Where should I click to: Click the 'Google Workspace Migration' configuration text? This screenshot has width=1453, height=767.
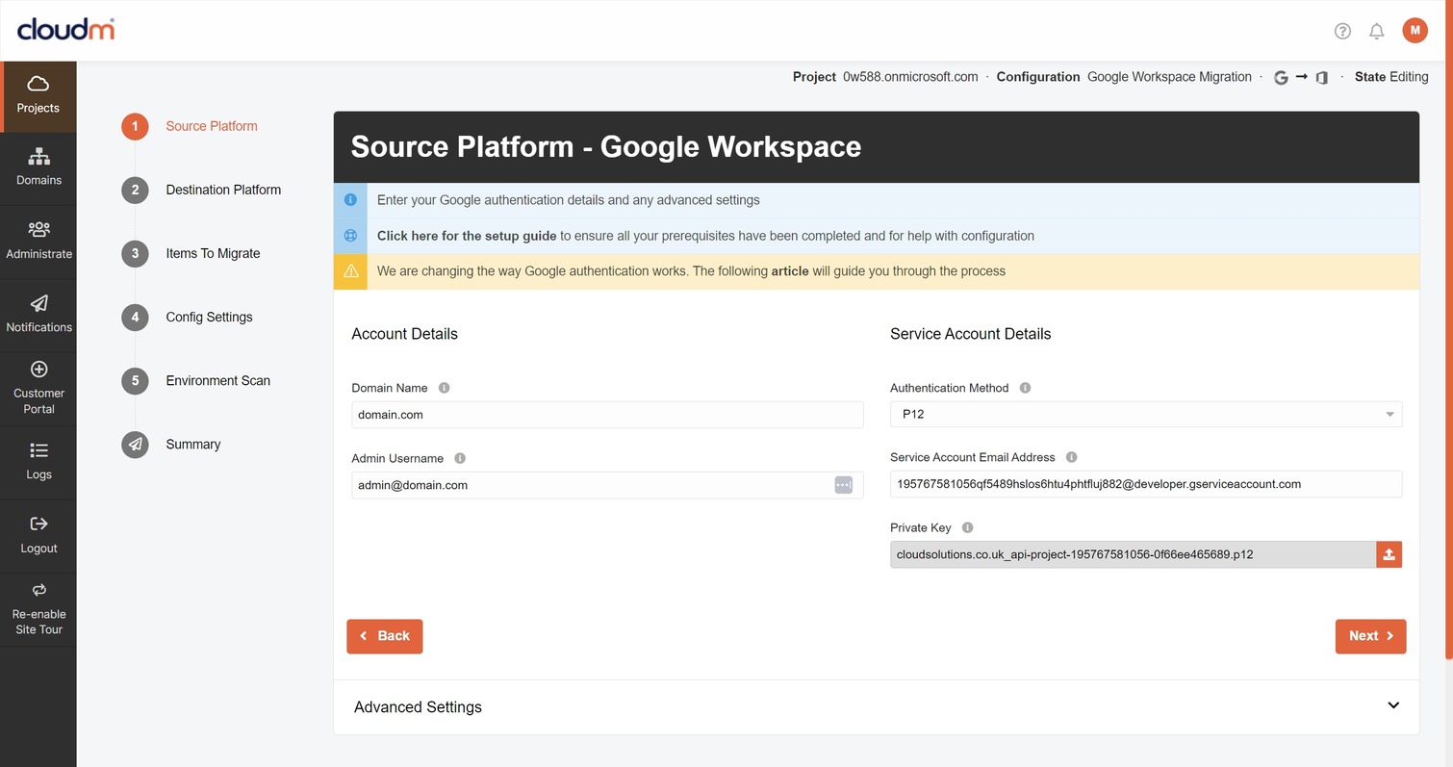[1169, 77]
